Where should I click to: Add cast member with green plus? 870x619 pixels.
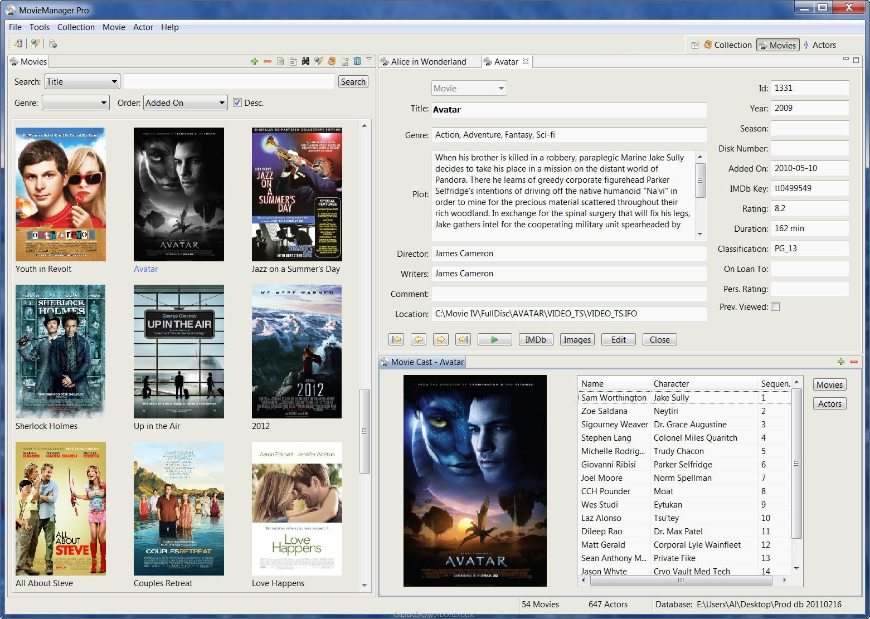pyautogui.click(x=841, y=362)
